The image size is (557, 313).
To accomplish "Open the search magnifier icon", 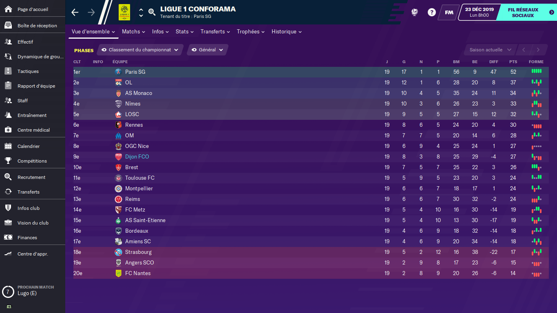I will (x=152, y=12).
